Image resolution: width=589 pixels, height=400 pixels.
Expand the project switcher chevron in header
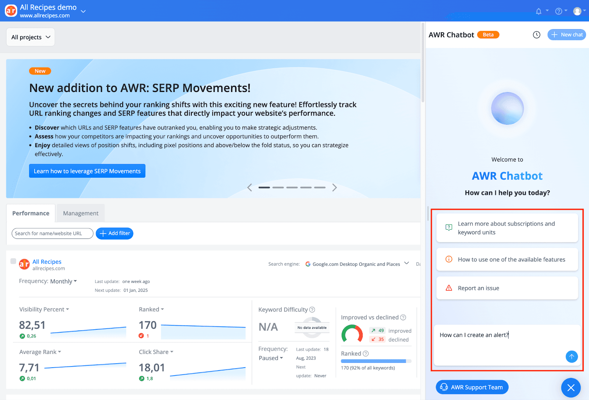[83, 11]
